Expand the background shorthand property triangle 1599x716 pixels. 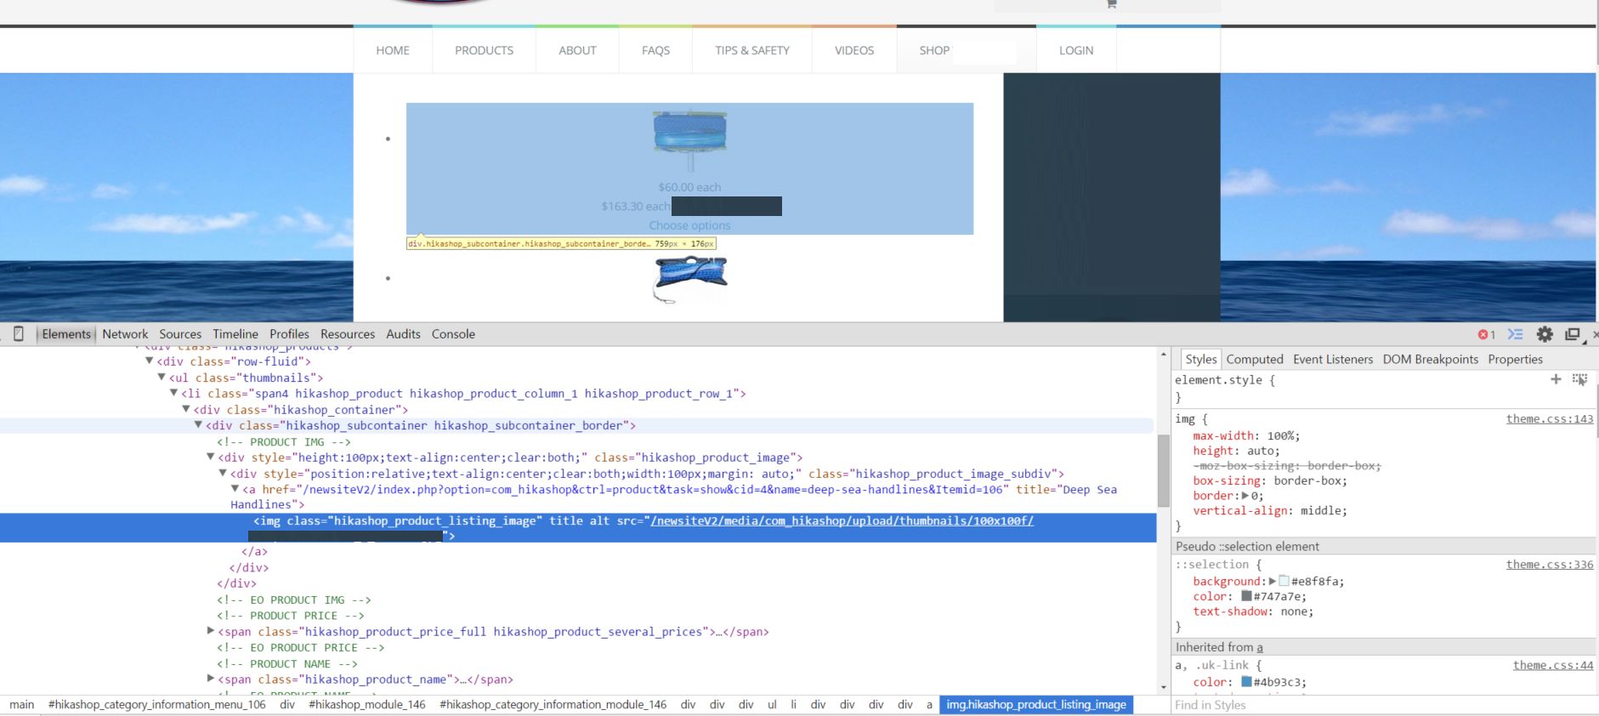coord(1273,582)
